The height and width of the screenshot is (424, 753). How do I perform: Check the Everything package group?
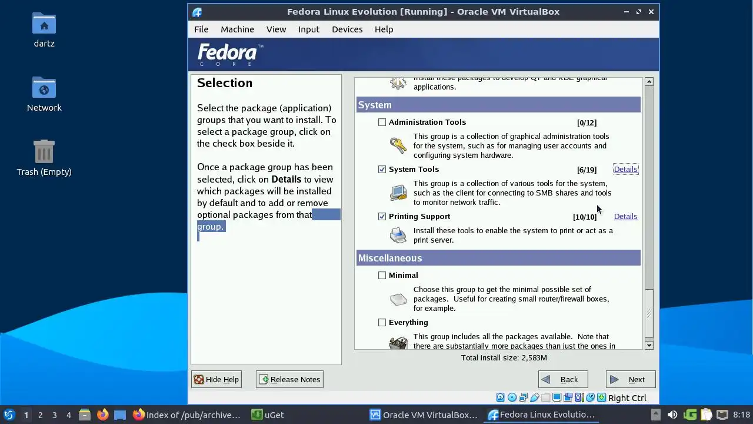point(382,323)
